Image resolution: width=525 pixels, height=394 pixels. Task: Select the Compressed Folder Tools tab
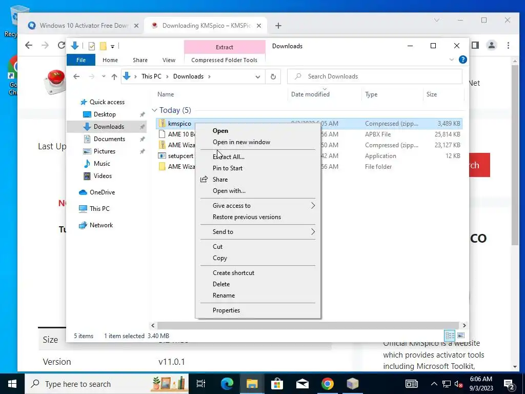[x=225, y=60]
